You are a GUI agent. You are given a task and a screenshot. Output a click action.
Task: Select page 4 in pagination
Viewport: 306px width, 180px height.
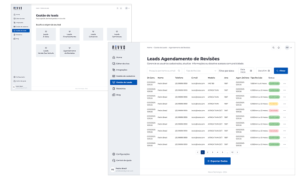pos(217,152)
